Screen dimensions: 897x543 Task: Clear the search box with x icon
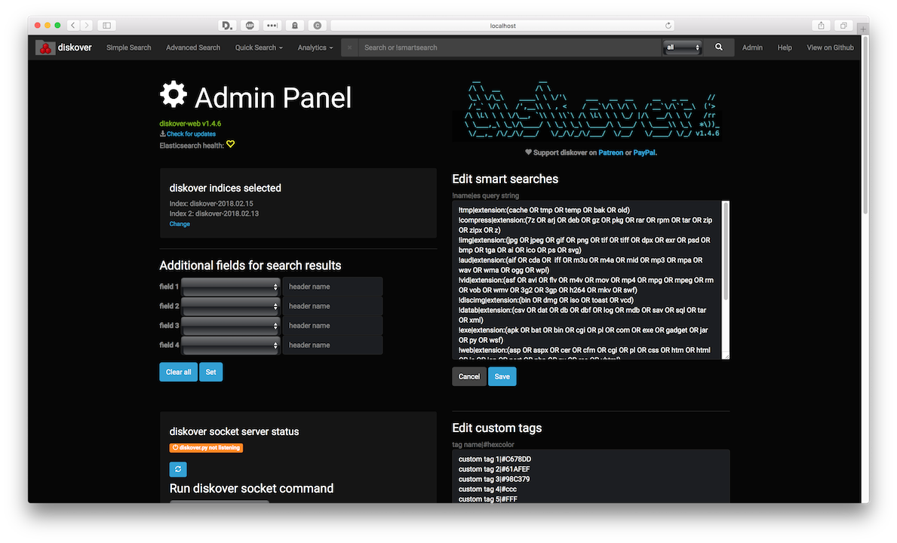pyautogui.click(x=349, y=48)
